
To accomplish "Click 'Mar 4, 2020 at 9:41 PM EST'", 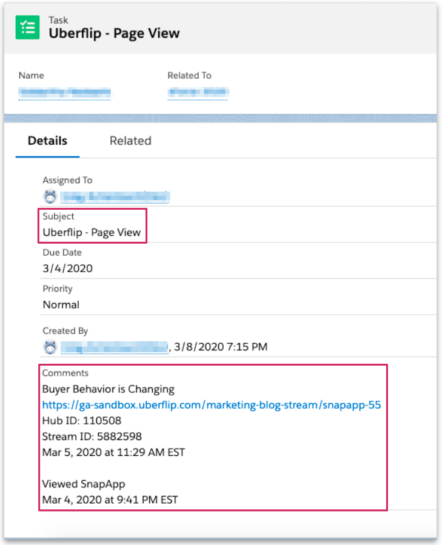I will tap(110, 500).
